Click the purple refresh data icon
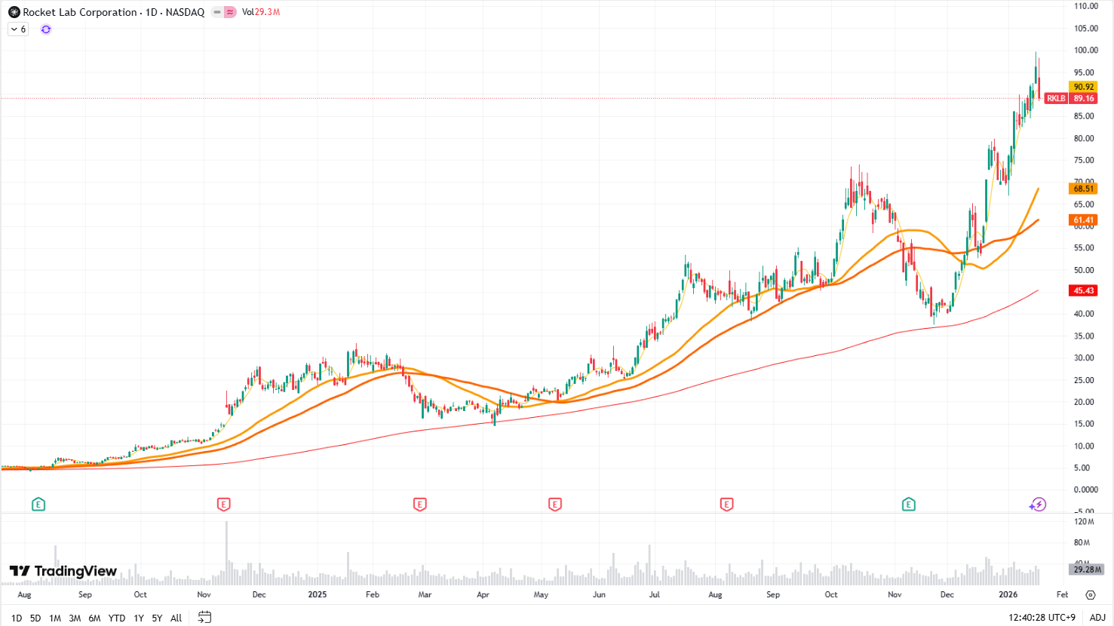This screenshot has height=626, width=1114. click(46, 29)
